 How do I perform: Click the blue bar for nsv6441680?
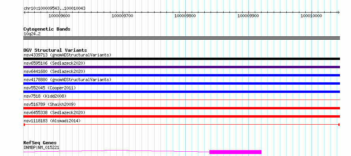click(181, 75)
